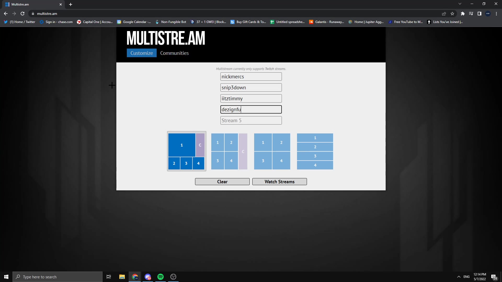The image size is (502, 282).
Task: Select the four stacked rows layout
Action: pos(315,151)
